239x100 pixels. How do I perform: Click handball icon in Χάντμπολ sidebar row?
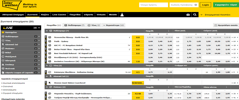(x=3, y=60)
